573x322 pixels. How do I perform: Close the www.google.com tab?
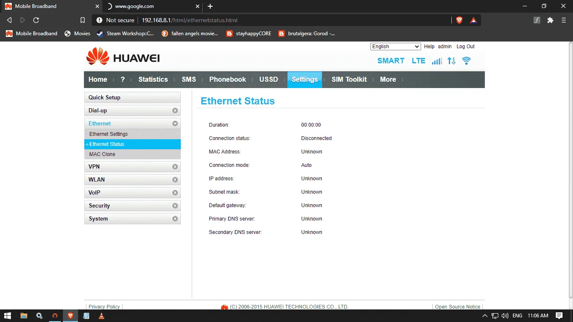click(x=197, y=6)
